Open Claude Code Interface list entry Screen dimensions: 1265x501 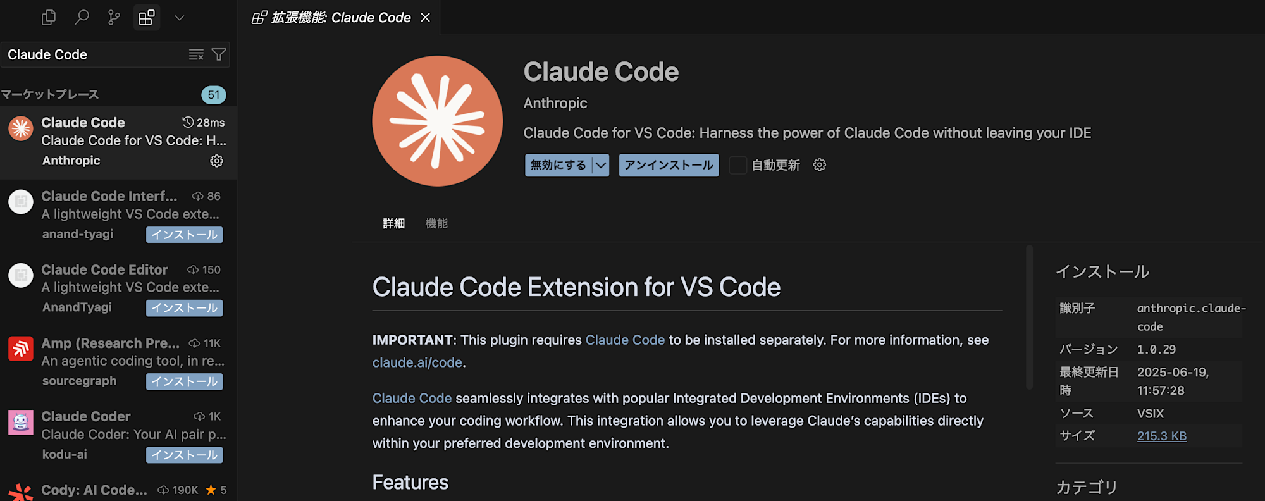click(118, 215)
